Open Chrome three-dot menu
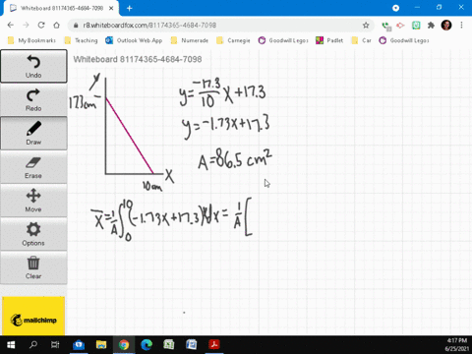 (x=461, y=26)
